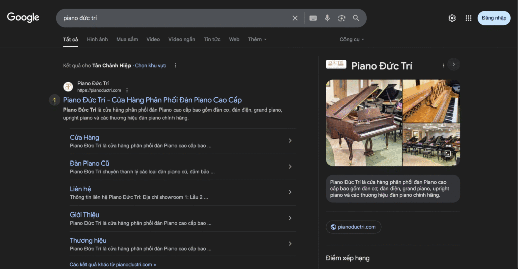Click the Tân Chánh Hiệp location text
Image resolution: width=518 pixels, height=269 pixels.
pyautogui.click(x=111, y=65)
